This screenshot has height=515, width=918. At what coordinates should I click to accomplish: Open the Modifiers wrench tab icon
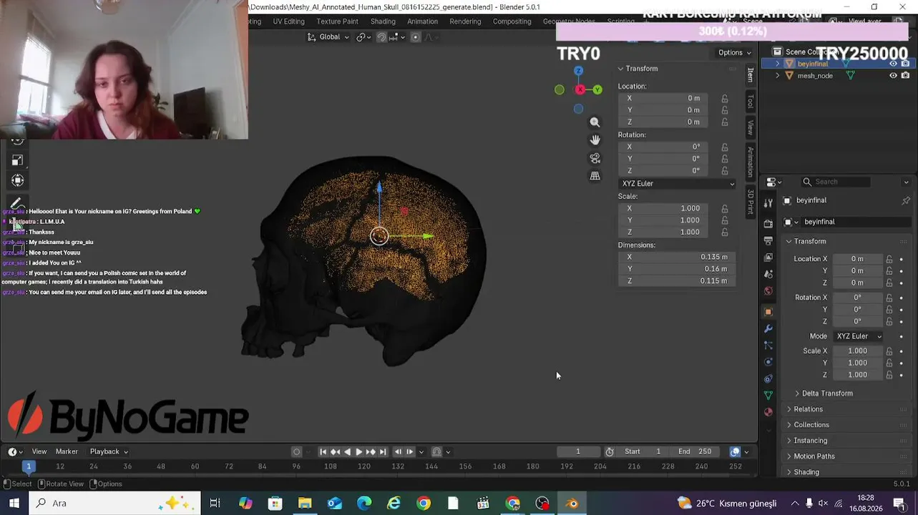(x=768, y=329)
